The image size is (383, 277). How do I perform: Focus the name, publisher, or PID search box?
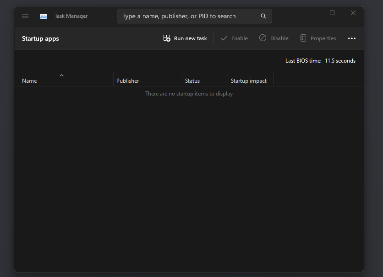(194, 16)
